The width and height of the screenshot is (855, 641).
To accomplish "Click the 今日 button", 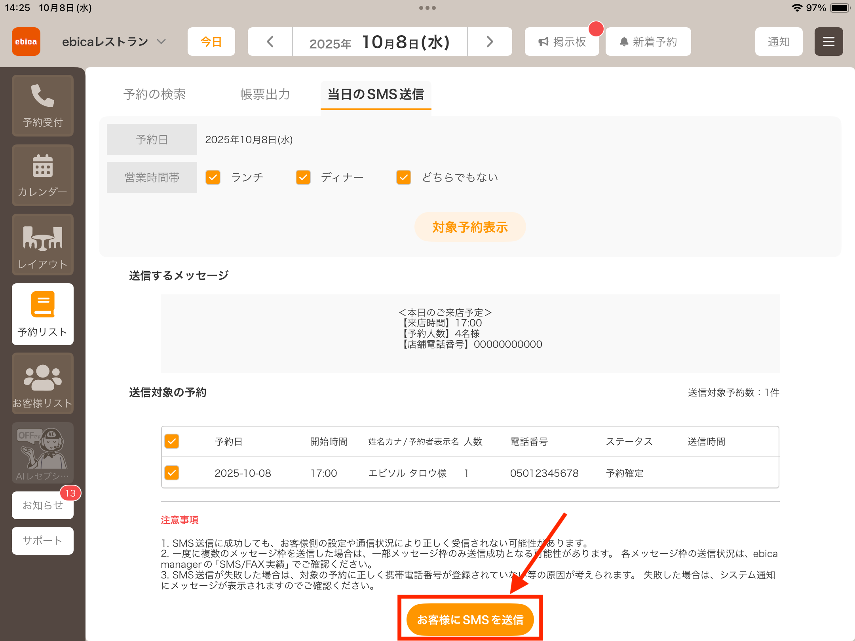I will tap(211, 42).
